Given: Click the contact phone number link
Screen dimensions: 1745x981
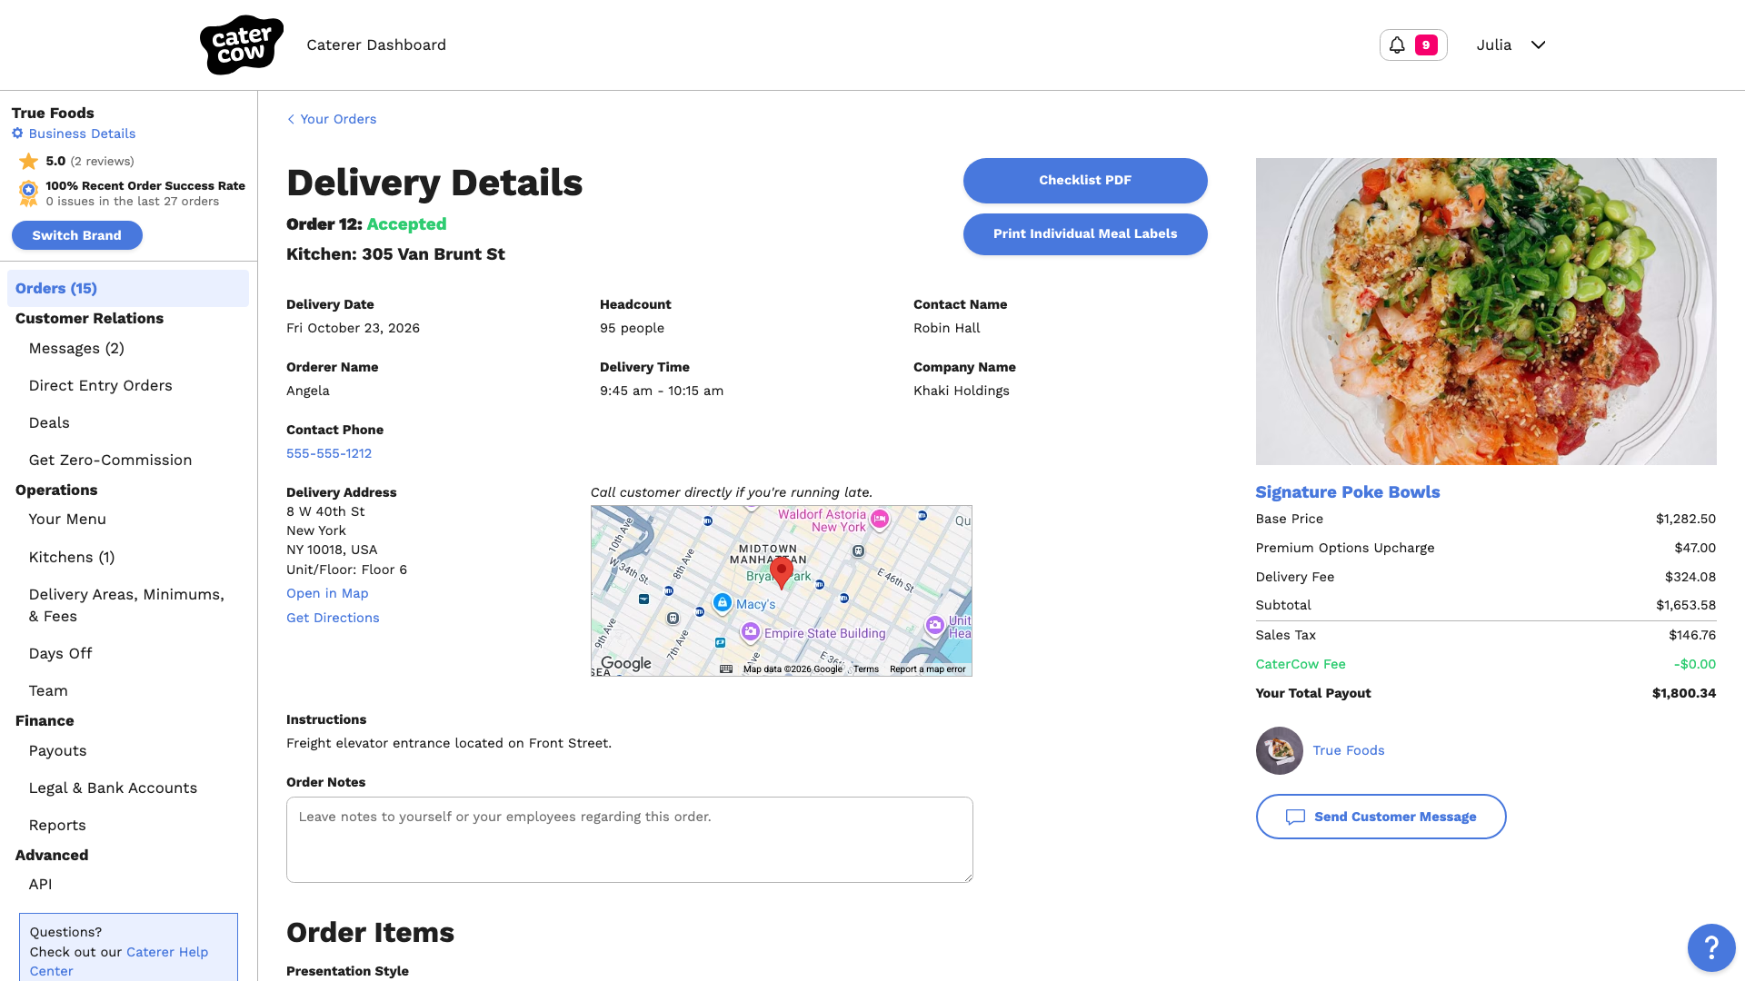Looking at the screenshot, I should point(329,453).
